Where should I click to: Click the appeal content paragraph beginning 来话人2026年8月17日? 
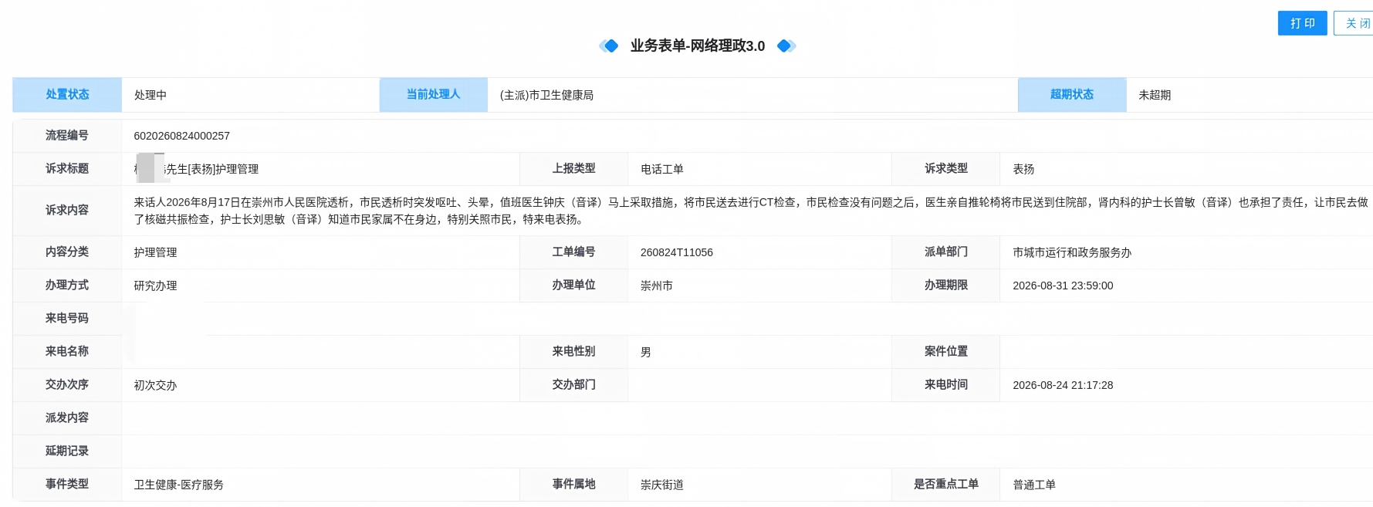tap(751, 211)
